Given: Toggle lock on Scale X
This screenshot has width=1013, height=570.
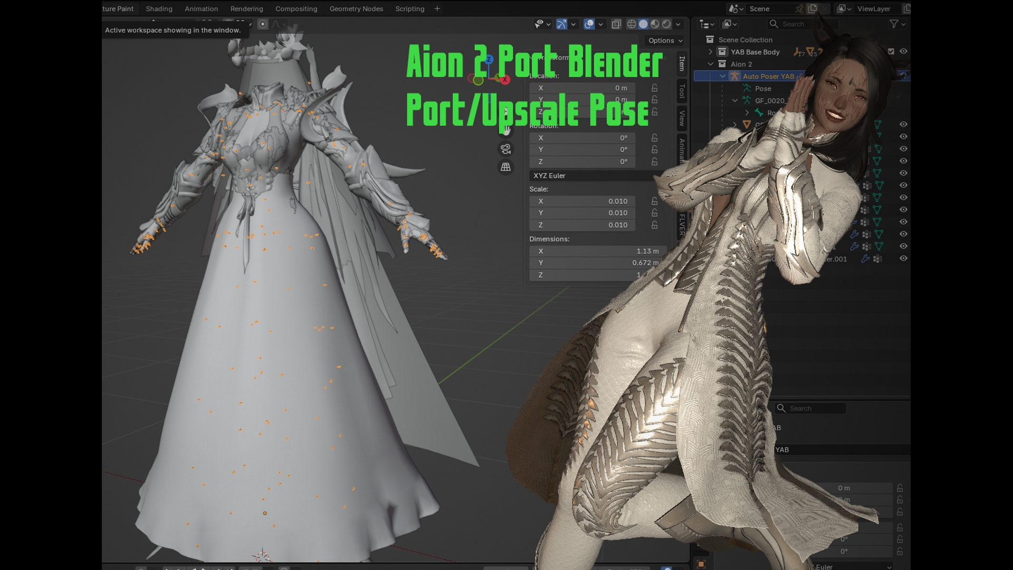Looking at the screenshot, I should pos(654,201).
